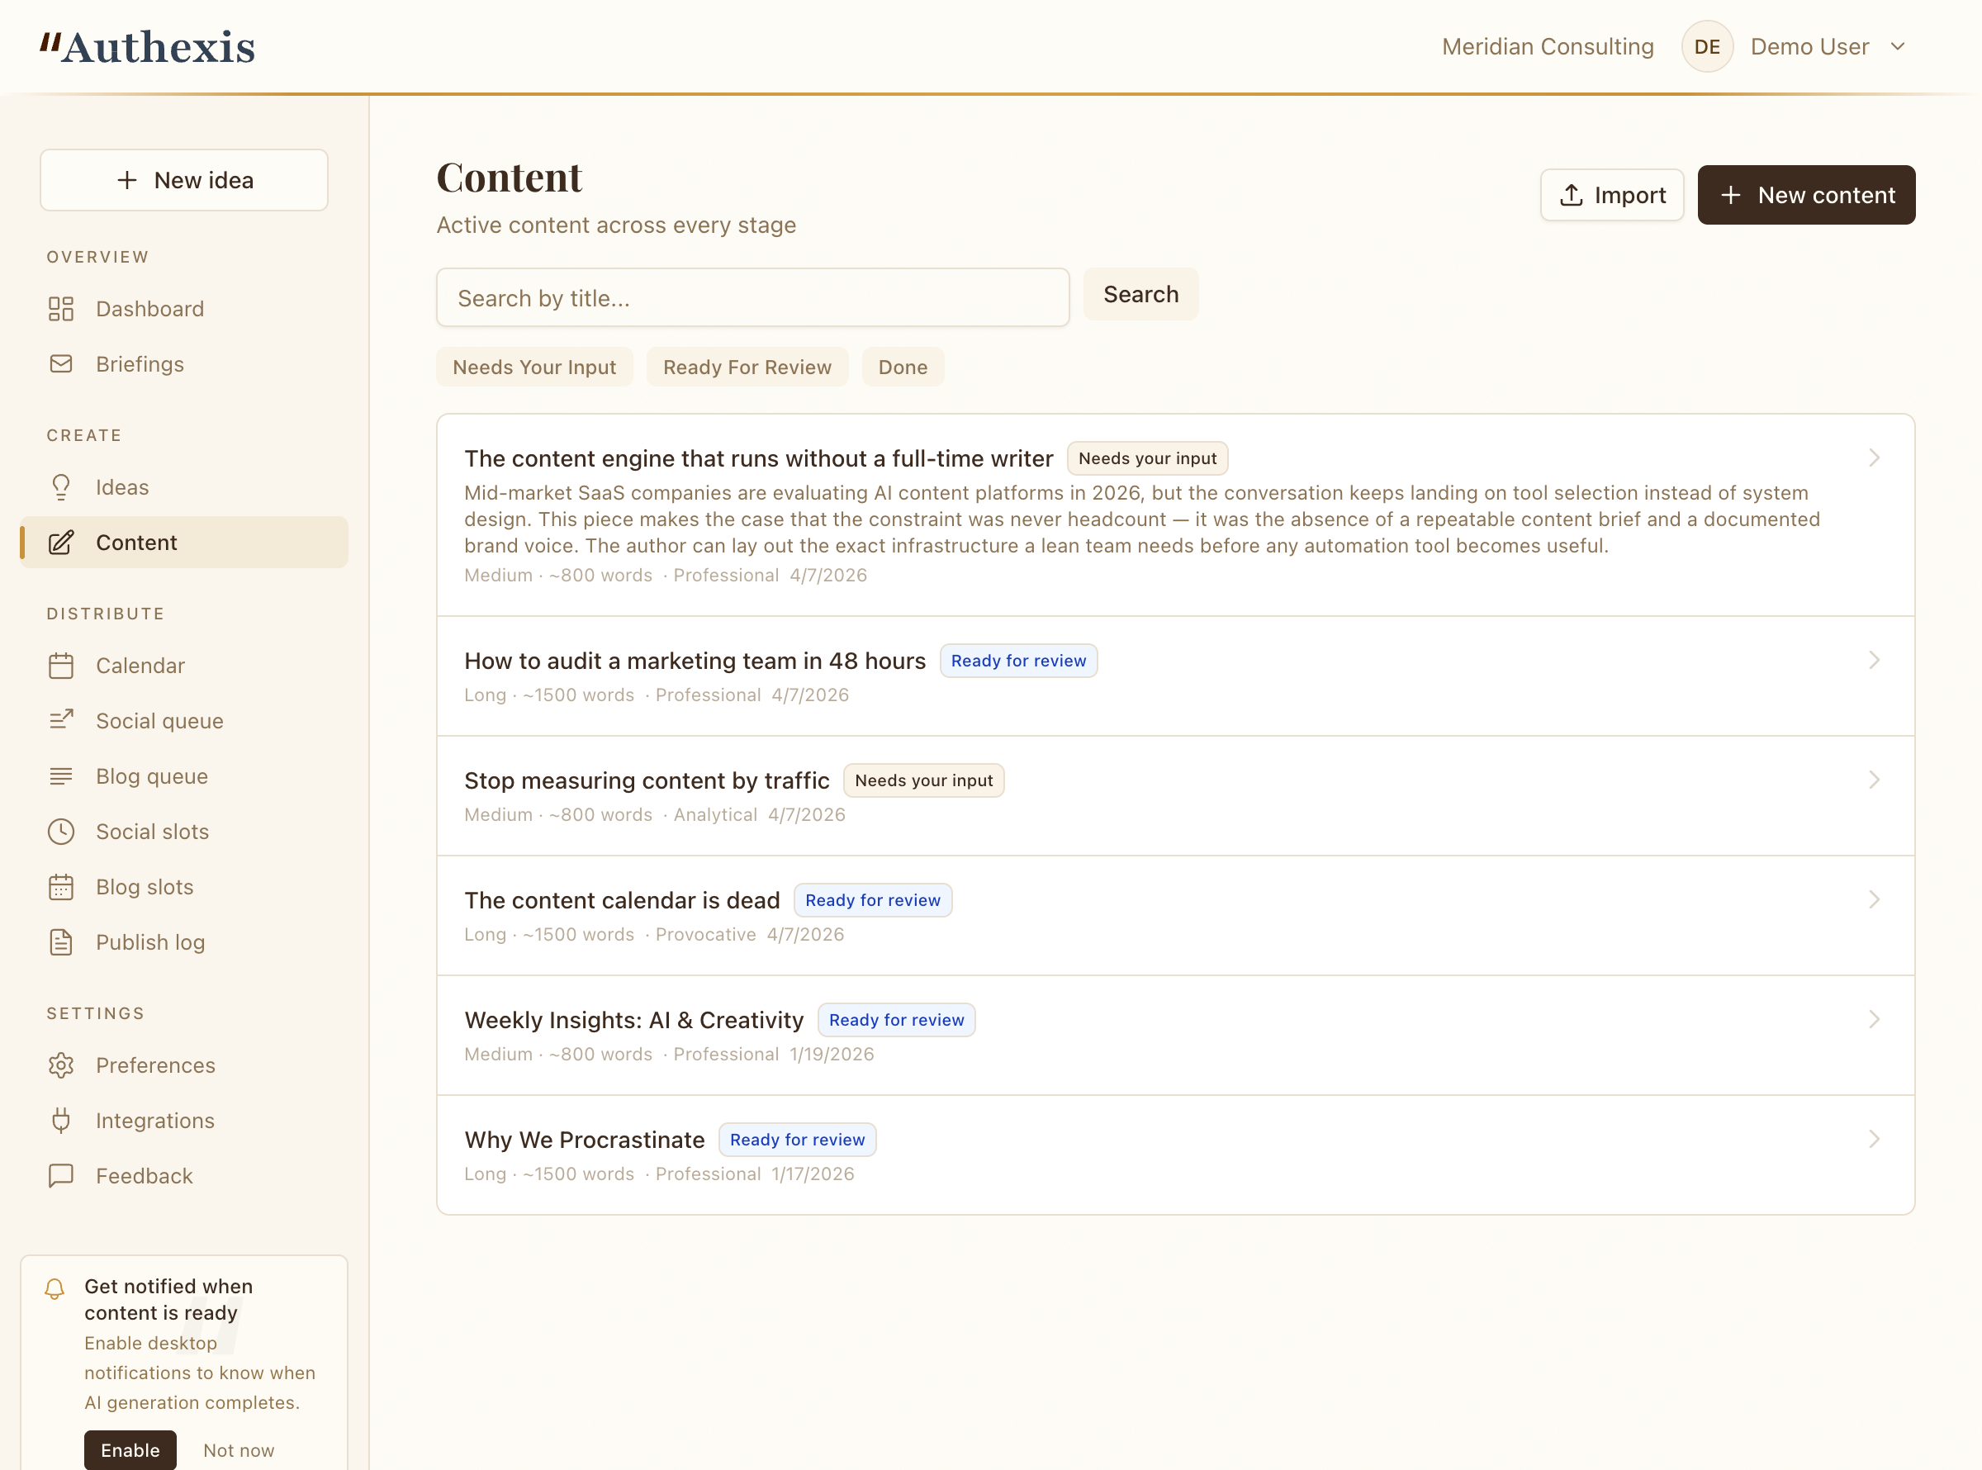
Task: Click the Integrations plug icon
Action: [60, 1121]
